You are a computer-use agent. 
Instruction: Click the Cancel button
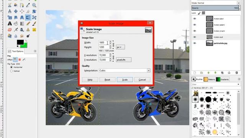point(142,80)
